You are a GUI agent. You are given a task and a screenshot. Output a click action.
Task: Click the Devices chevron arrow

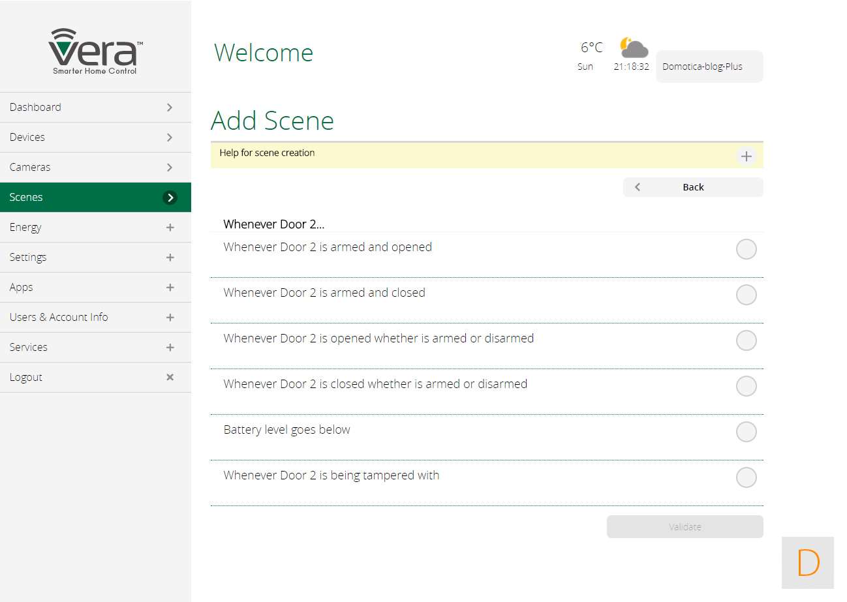(170, 137)
